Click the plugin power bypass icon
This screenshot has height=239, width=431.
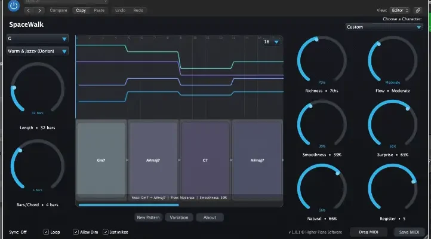coord(13,7)
